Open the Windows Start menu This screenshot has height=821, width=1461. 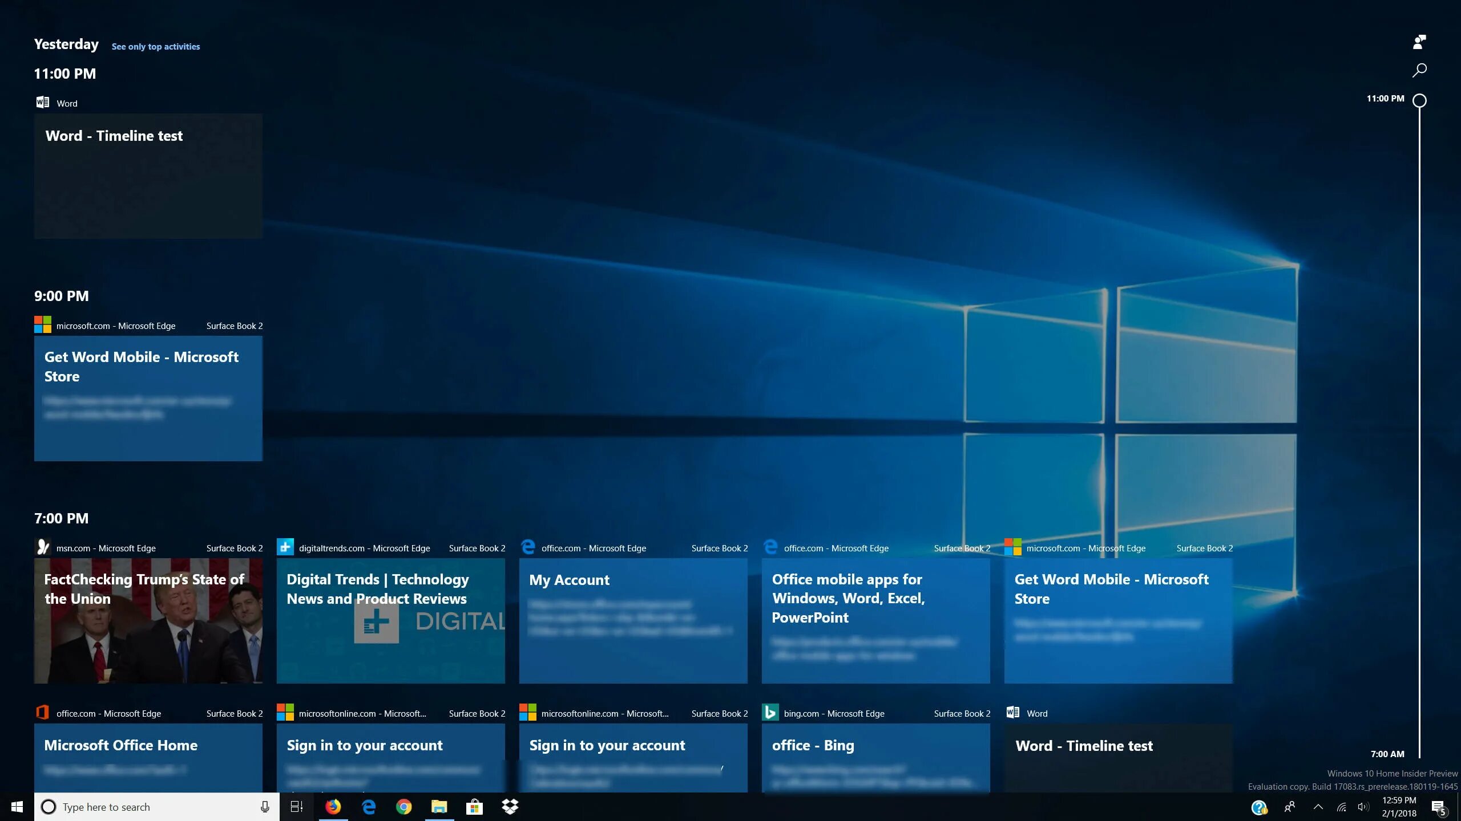click(17, 807)
